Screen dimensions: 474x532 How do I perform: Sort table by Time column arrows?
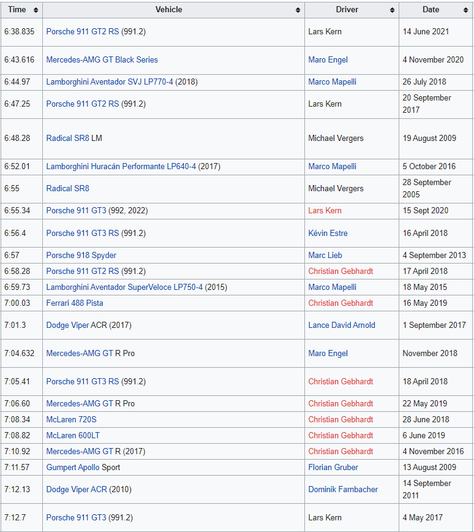coord(36,10)
